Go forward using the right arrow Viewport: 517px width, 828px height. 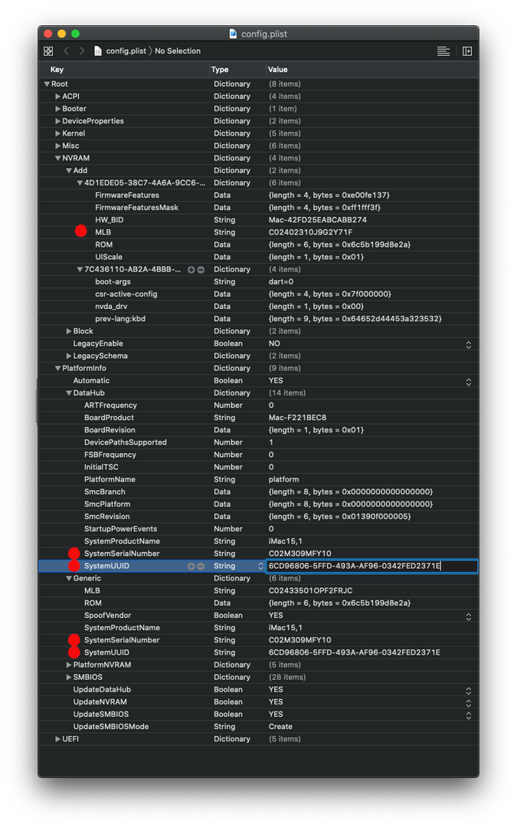coord(81,51)
